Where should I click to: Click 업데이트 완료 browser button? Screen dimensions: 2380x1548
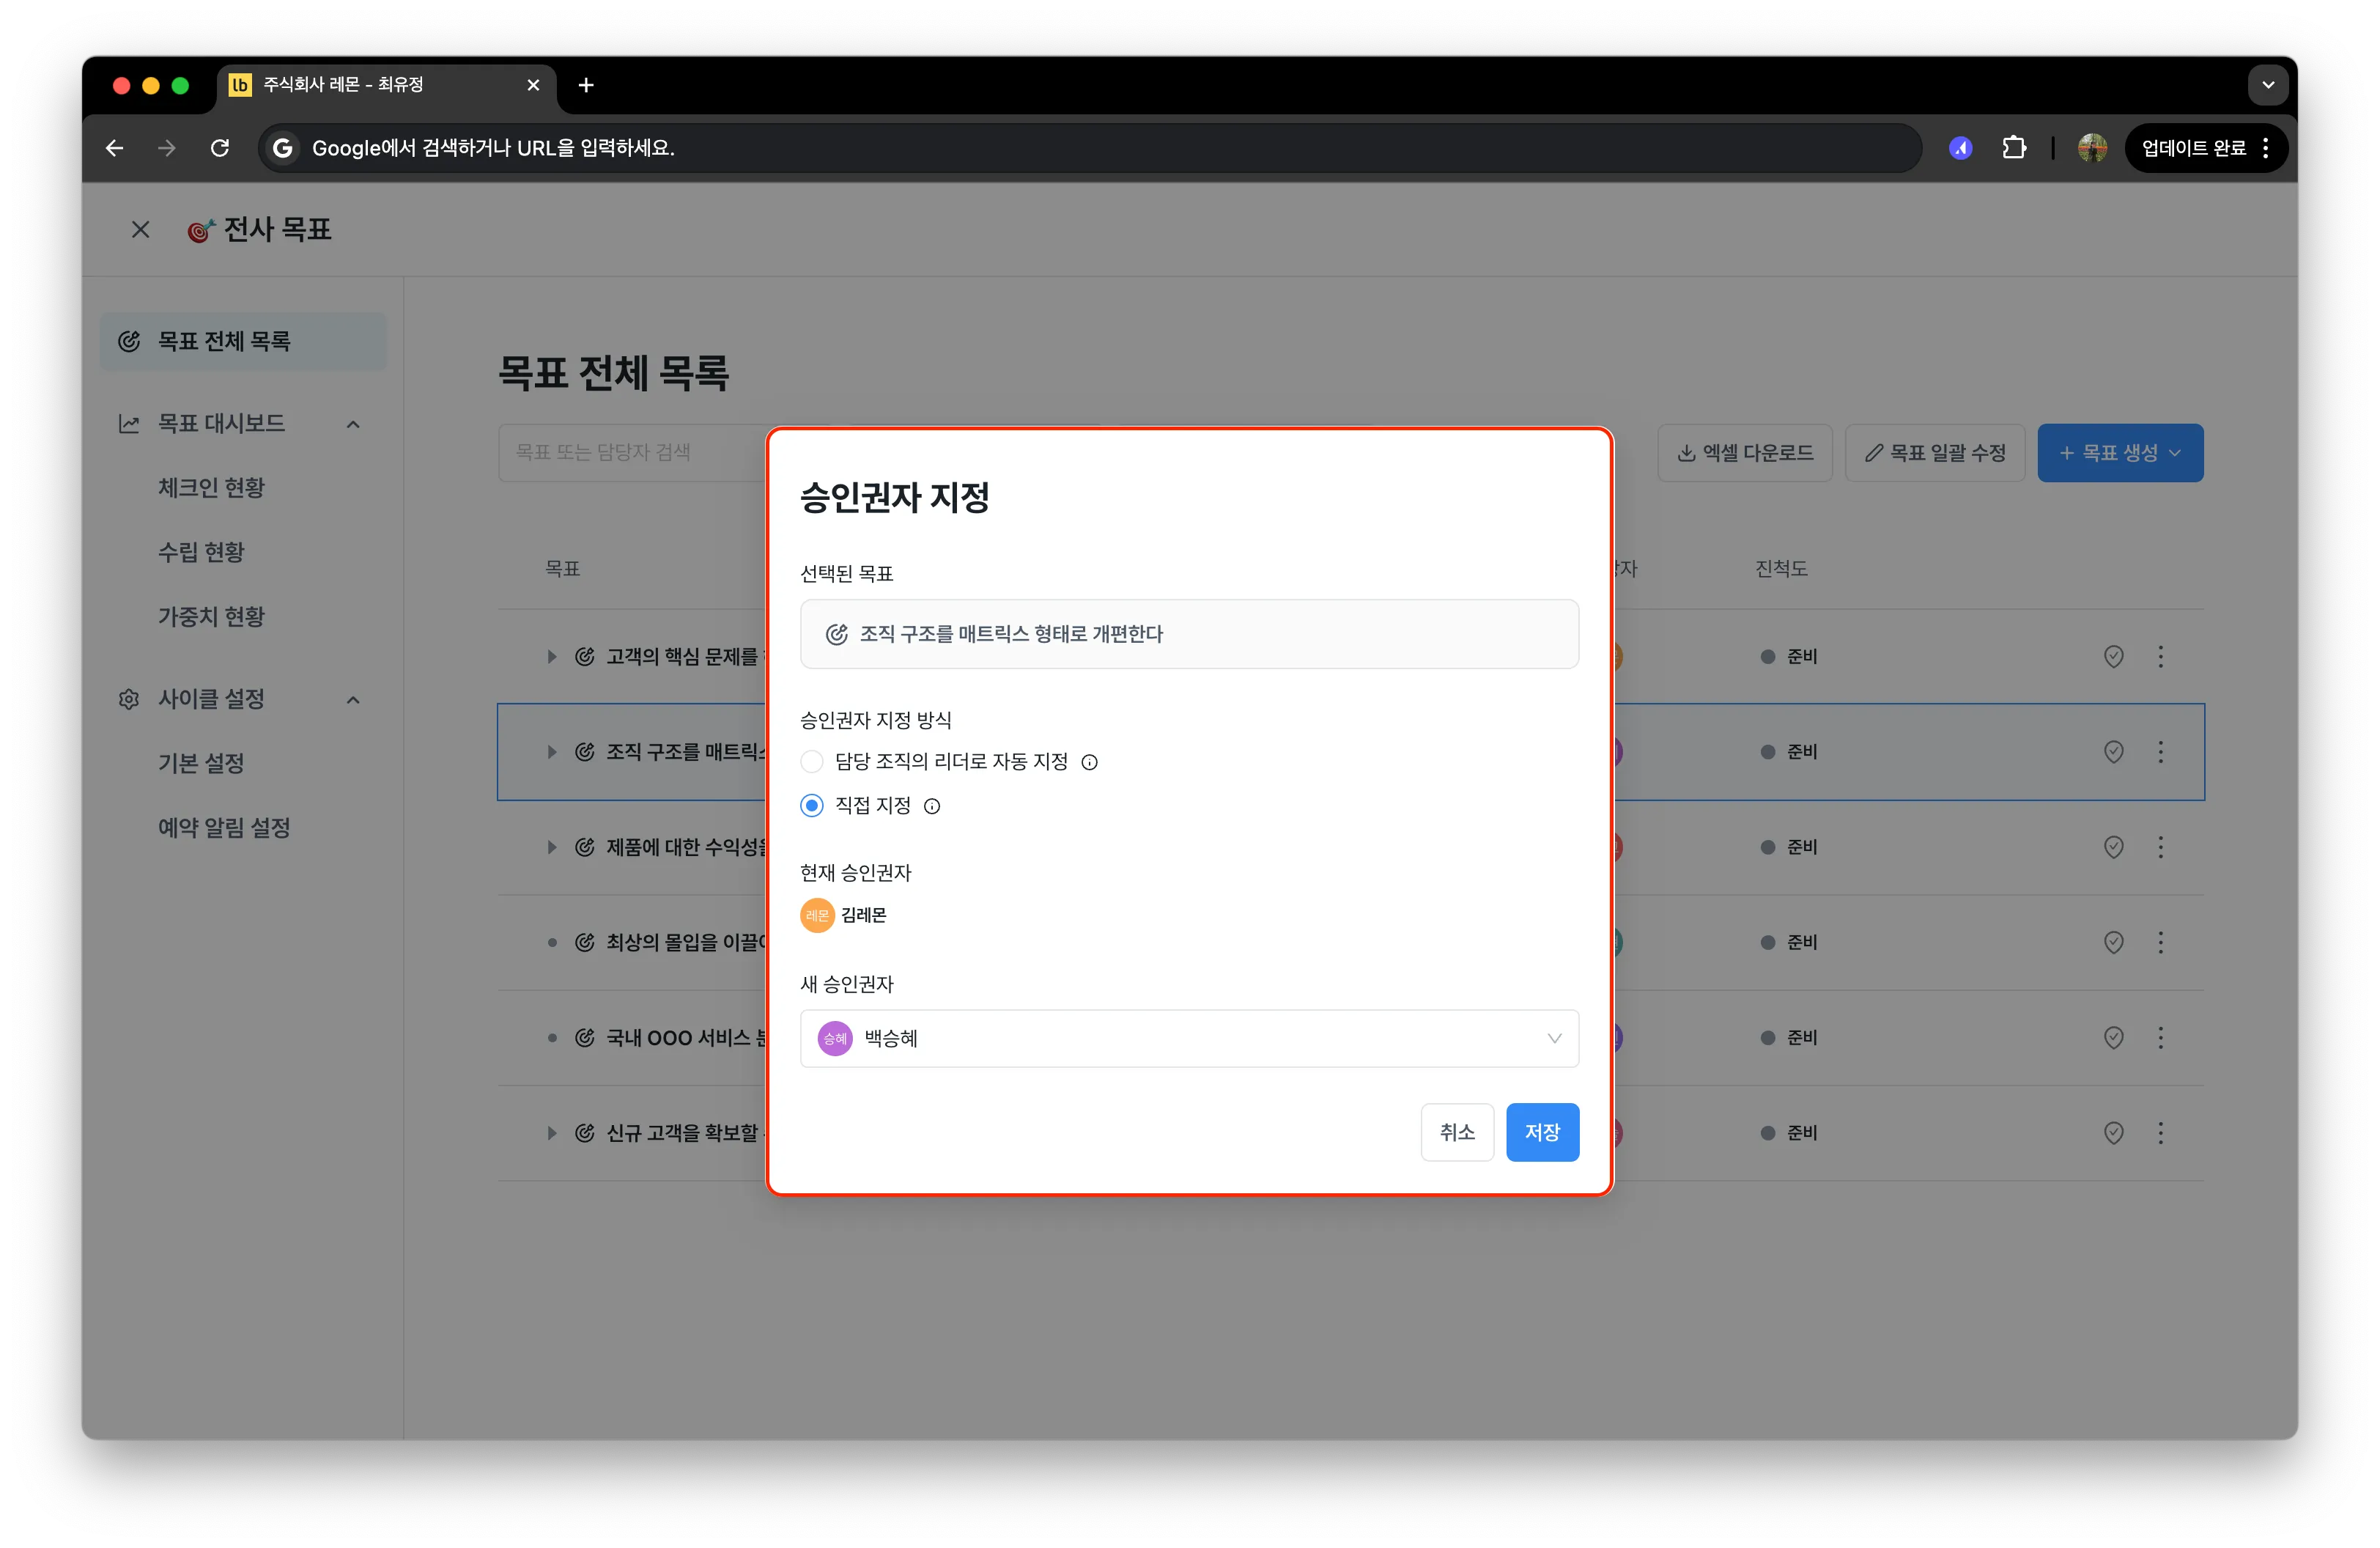click(x=2206, y=148)
